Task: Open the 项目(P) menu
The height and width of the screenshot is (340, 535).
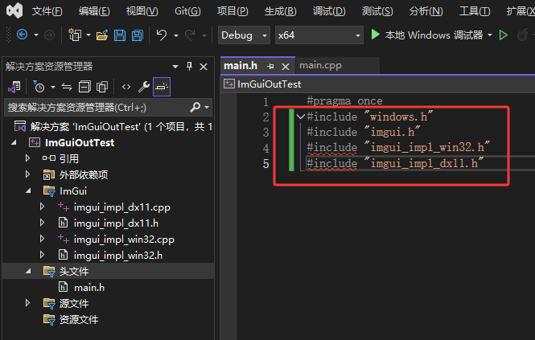Action: [x=233, y=11]
